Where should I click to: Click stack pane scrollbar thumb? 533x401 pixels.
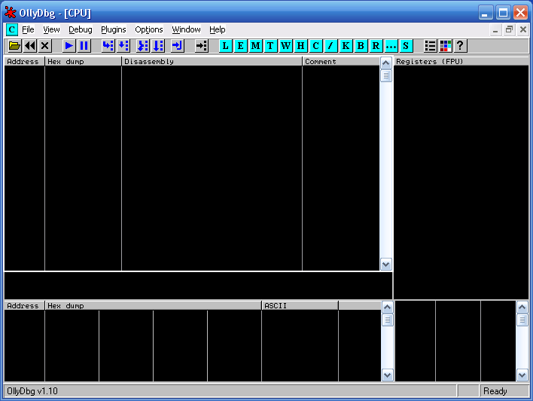pos(522,320)
